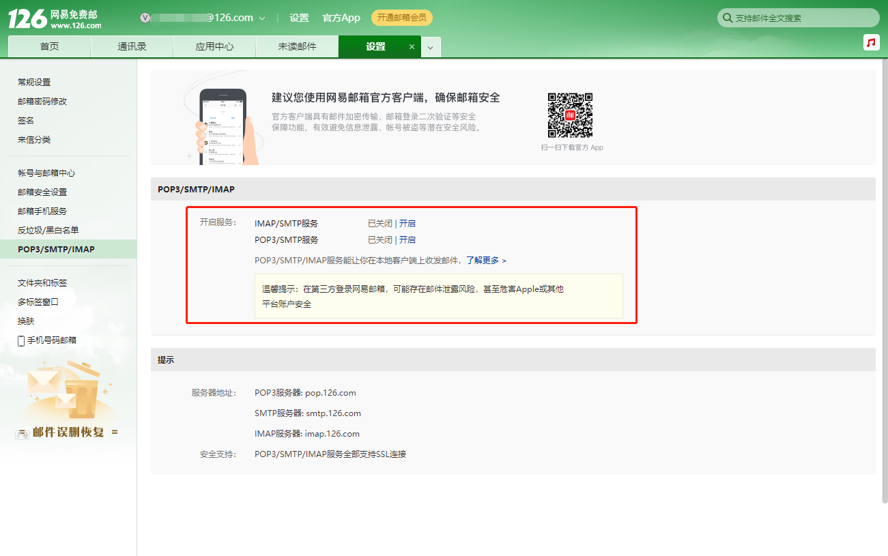The width and height of the screenshot is (888, 556).
Task: Open 文件夹和标签 in sidebar
Action: 42,283
